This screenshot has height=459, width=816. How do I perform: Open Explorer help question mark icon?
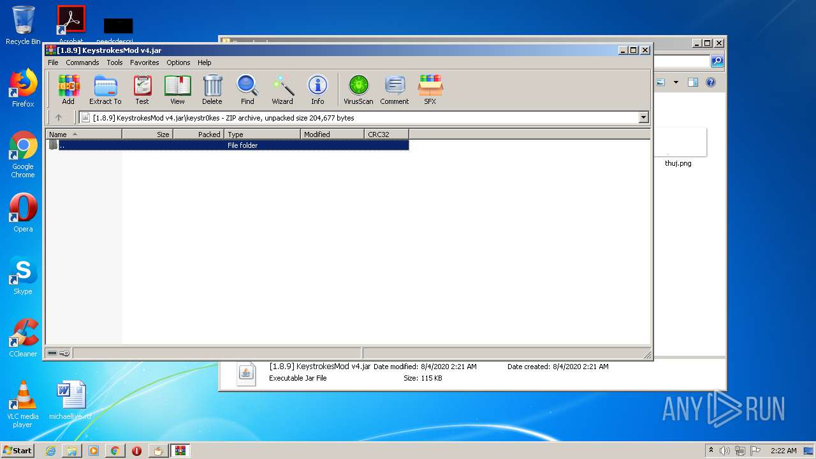click(711, 82)
